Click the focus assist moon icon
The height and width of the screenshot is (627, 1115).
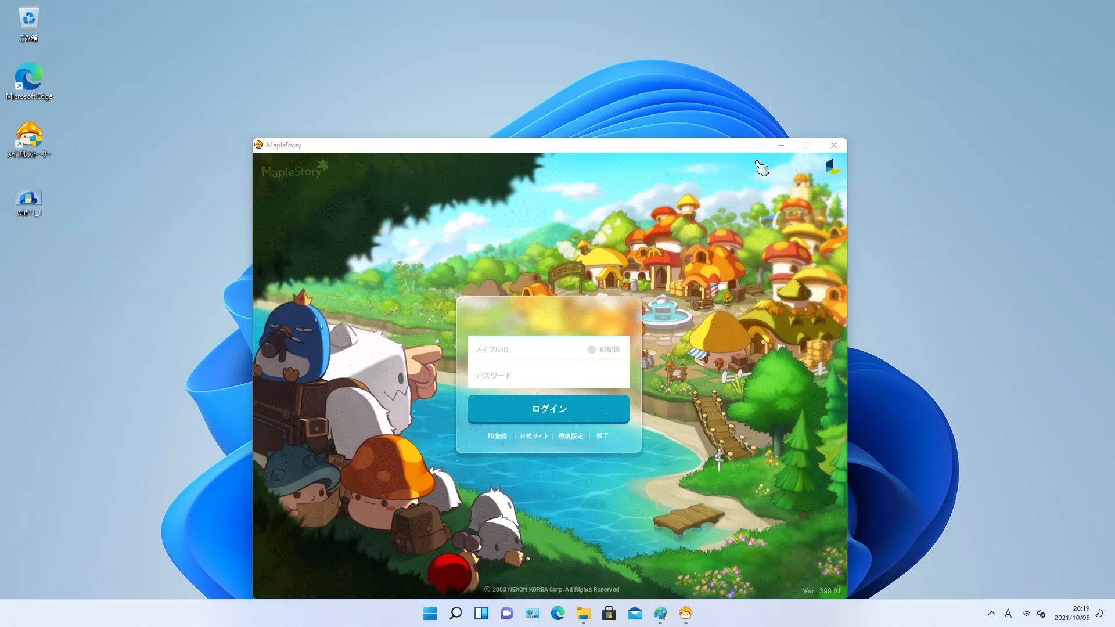click(1099, 613)
